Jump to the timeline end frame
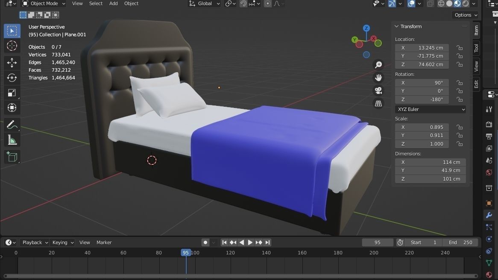Screen dimensions: 498x280 267,242
